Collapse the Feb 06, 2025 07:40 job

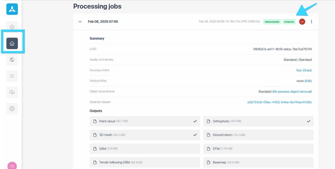(80, 22)
